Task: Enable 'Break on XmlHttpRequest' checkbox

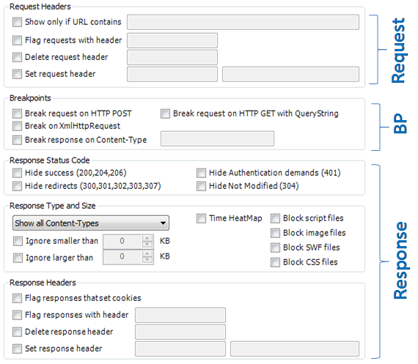Action: [x=17, y=126]
